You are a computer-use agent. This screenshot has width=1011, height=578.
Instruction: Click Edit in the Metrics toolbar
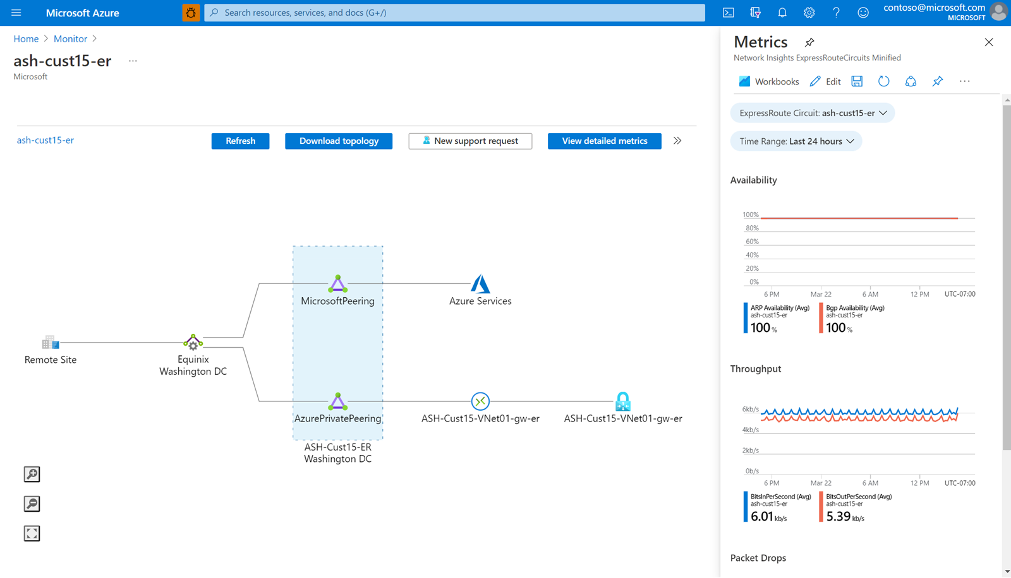(826, 81)
